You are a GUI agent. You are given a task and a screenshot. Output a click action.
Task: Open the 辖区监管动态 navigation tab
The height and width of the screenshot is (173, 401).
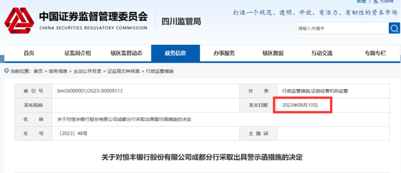(126, 53)
